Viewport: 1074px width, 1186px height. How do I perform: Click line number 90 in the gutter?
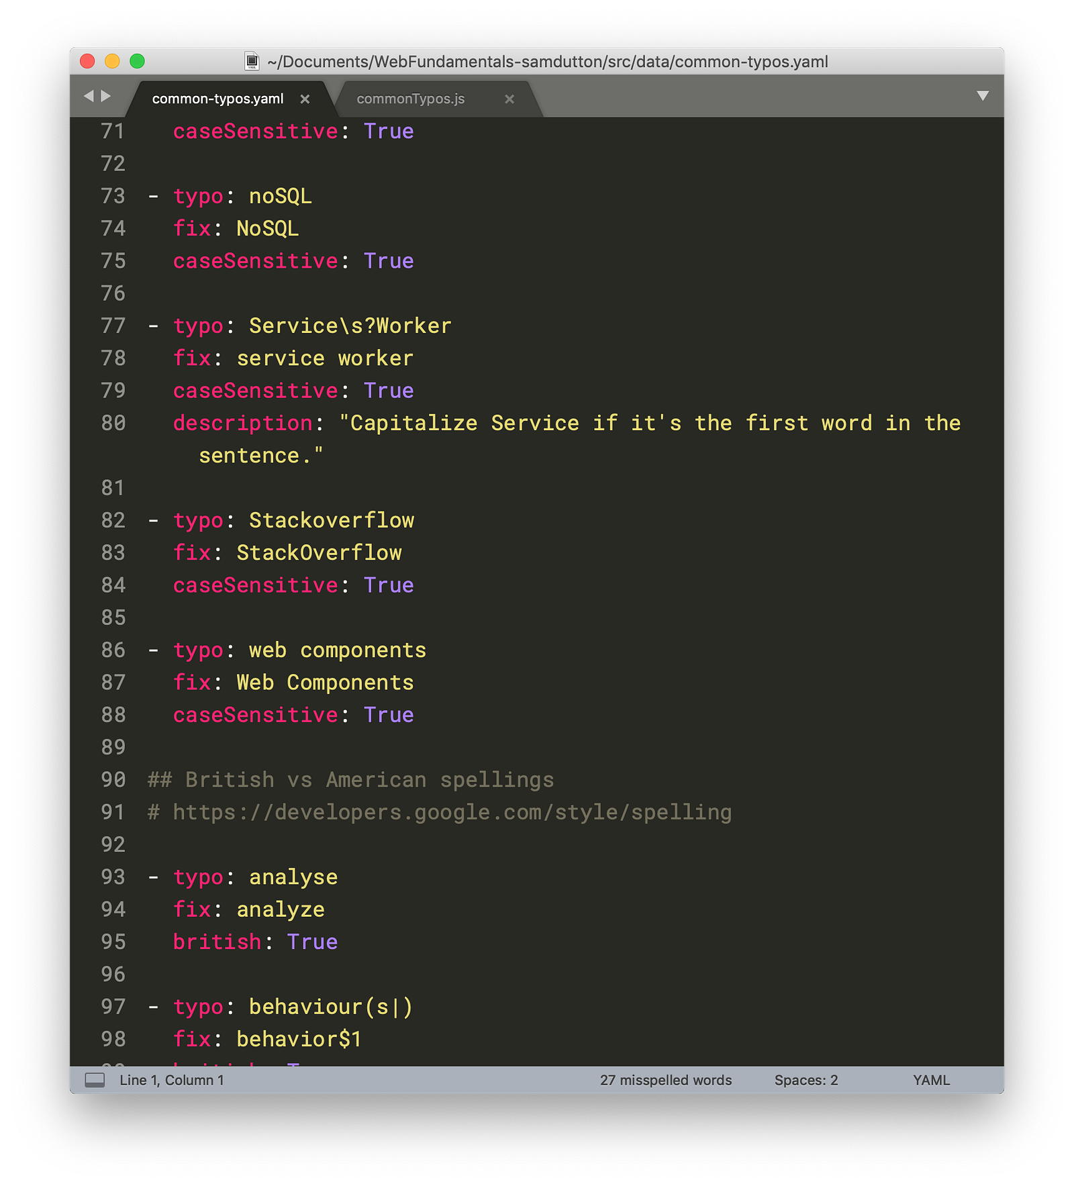click(x=113, y=779)
